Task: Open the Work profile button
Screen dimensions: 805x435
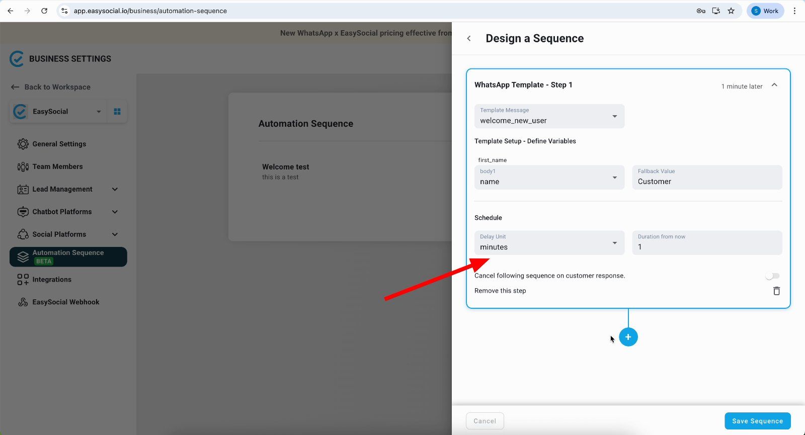Action: [765, 11]
